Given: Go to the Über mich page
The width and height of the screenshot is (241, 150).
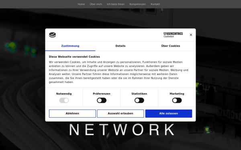Looking at the screenshot, I should pyautogui.click(x=96, y=4).
